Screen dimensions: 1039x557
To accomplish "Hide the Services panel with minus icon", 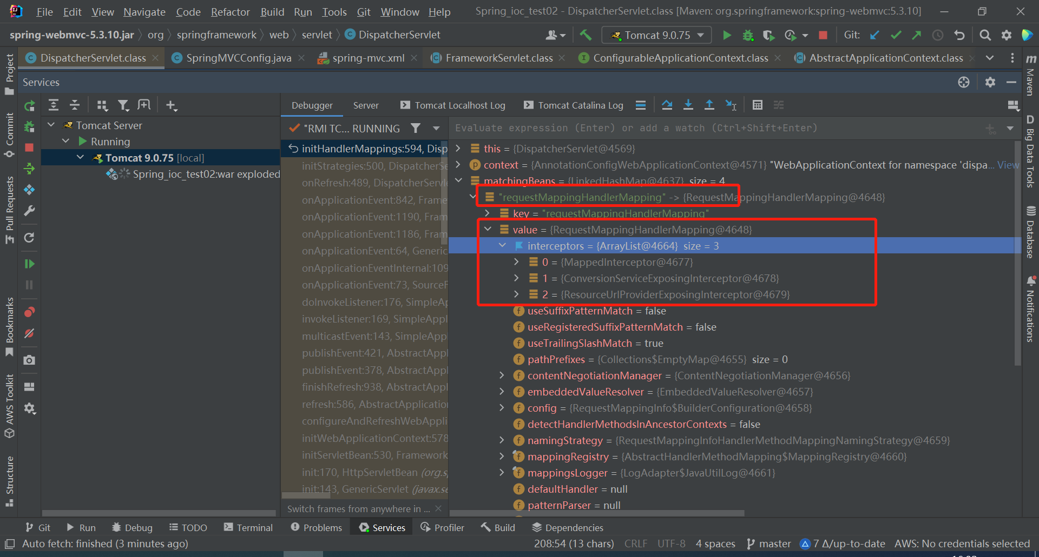I will pyautogui.click(x=1011, y=82).
